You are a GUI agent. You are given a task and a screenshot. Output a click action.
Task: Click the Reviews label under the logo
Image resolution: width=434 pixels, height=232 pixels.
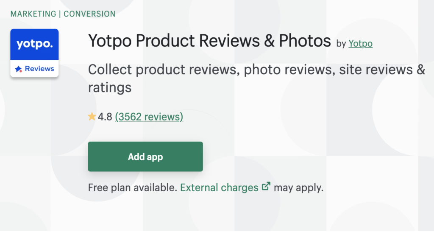39,69
